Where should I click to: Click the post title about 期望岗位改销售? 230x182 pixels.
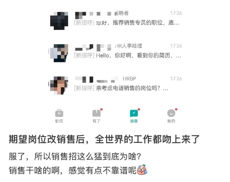(x=104, y=139)
